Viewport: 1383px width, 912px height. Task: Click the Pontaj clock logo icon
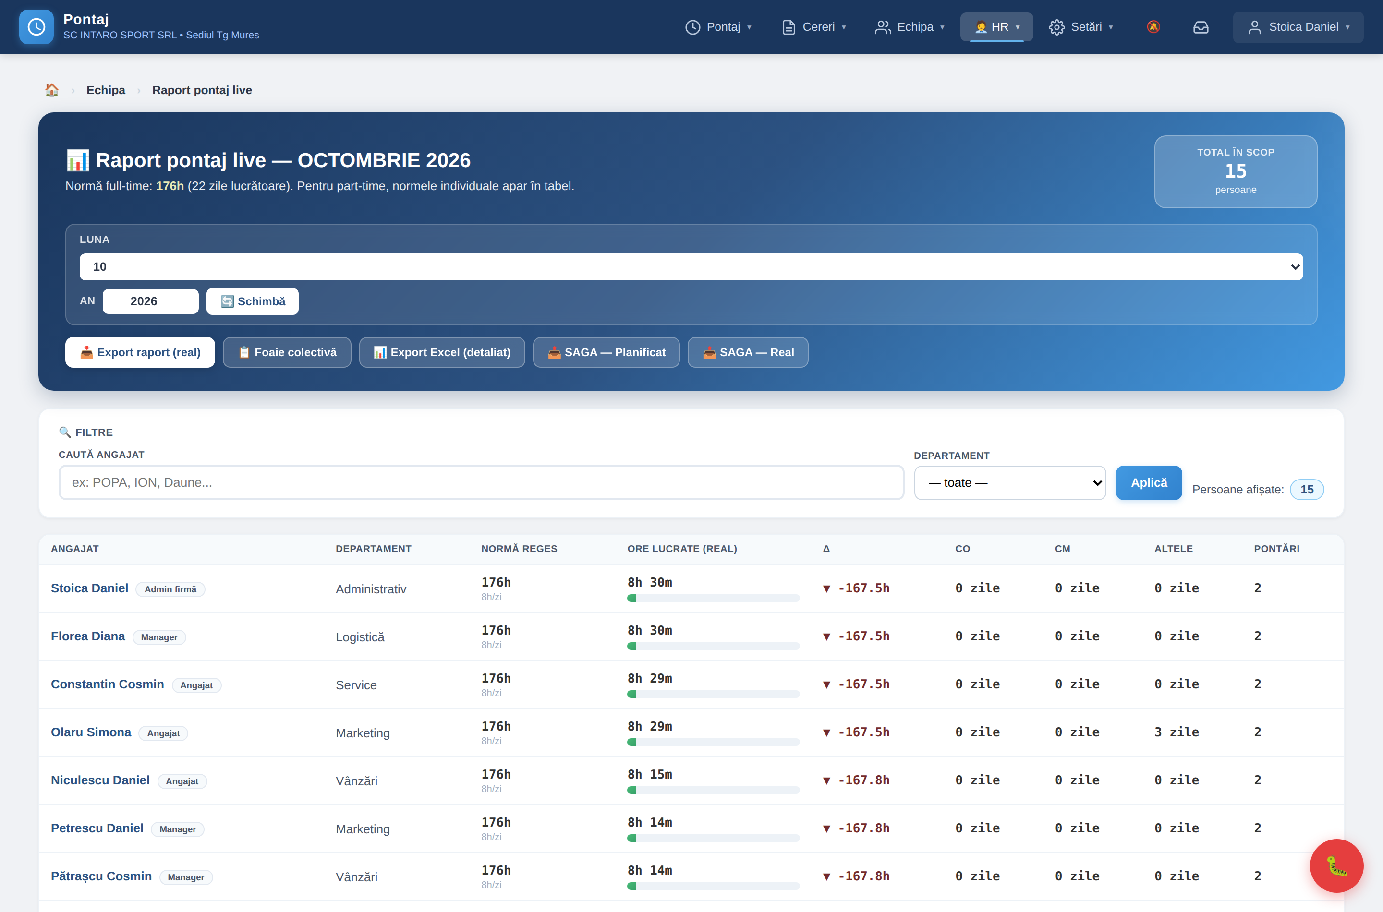pyautogui.click(x=36, y=27)
